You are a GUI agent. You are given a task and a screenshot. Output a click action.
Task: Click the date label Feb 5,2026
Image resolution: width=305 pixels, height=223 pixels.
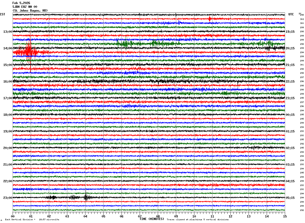[21, 3]
